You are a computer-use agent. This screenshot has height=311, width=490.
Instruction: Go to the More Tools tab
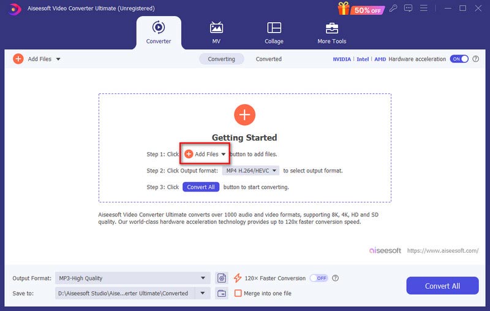pyautogui.click(x=331, y=33)
